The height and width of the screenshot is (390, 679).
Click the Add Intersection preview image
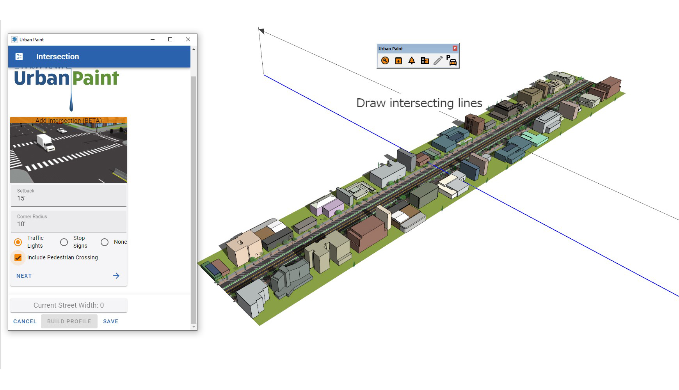click(x=69, y=152)
